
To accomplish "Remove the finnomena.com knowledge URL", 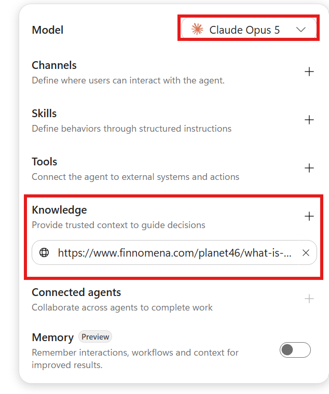I will click(306, 253).
